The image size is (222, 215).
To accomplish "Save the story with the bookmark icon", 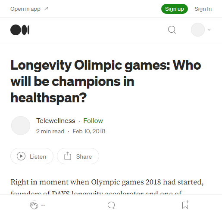I will tap(185, 205).
